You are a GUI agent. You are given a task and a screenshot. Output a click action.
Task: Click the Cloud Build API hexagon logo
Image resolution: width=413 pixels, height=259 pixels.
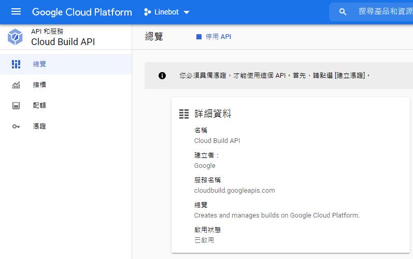[x=15, y=37]
